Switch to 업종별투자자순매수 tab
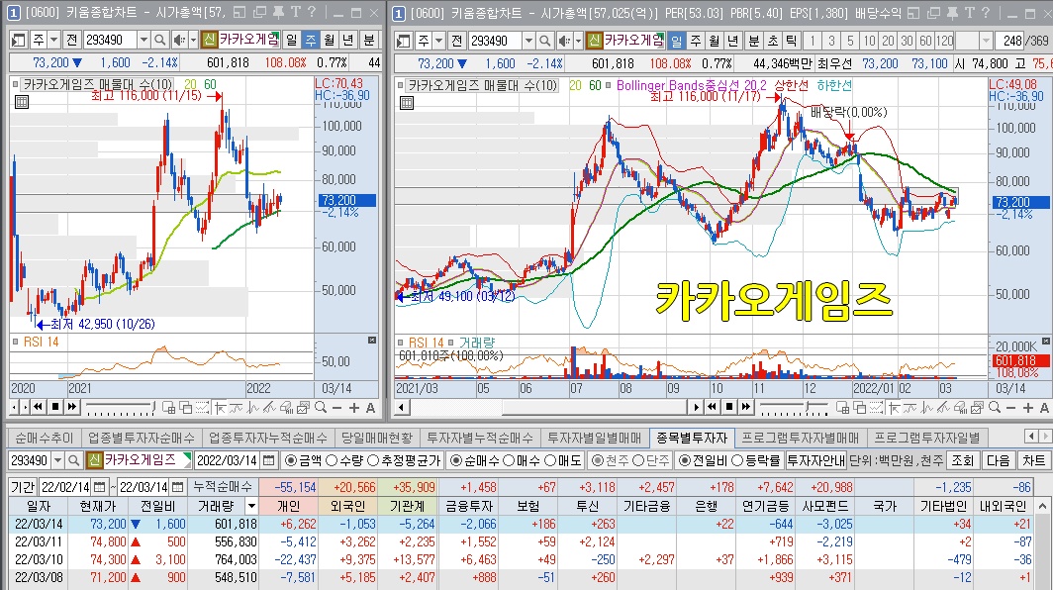1053x590 pixels. coord(142,439)
